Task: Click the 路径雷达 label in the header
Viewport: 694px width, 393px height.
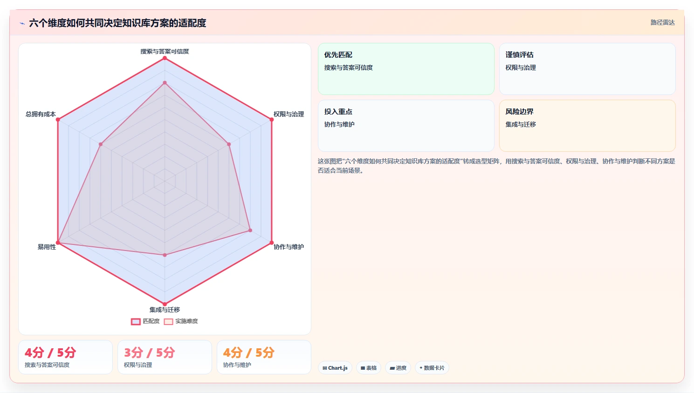Action: (662, 22)
